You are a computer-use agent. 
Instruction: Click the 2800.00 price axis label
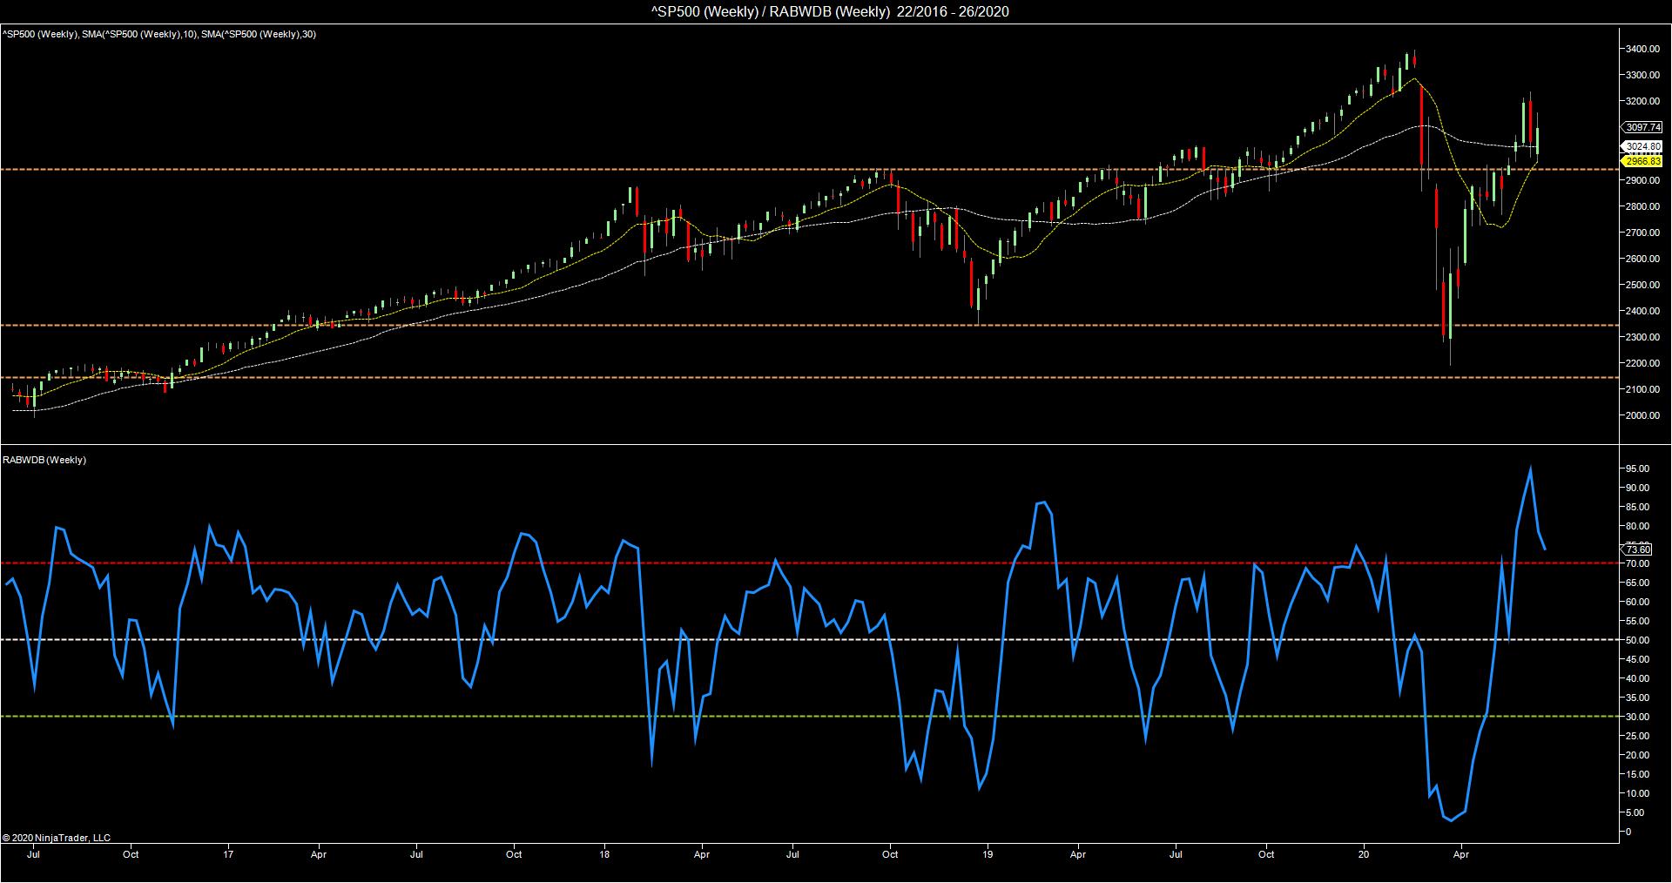(1641, 206)
